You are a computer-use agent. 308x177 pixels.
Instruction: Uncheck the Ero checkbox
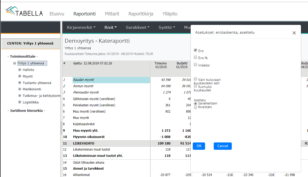point(195,50)
